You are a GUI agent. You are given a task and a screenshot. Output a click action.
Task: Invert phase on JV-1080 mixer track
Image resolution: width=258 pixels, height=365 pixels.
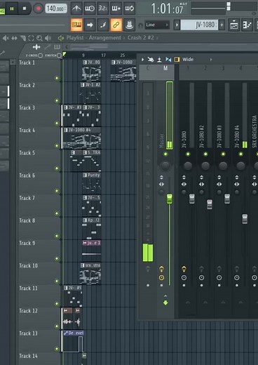[184, 177]
